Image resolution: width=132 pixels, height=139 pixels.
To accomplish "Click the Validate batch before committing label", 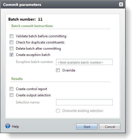I will (41, 36).
